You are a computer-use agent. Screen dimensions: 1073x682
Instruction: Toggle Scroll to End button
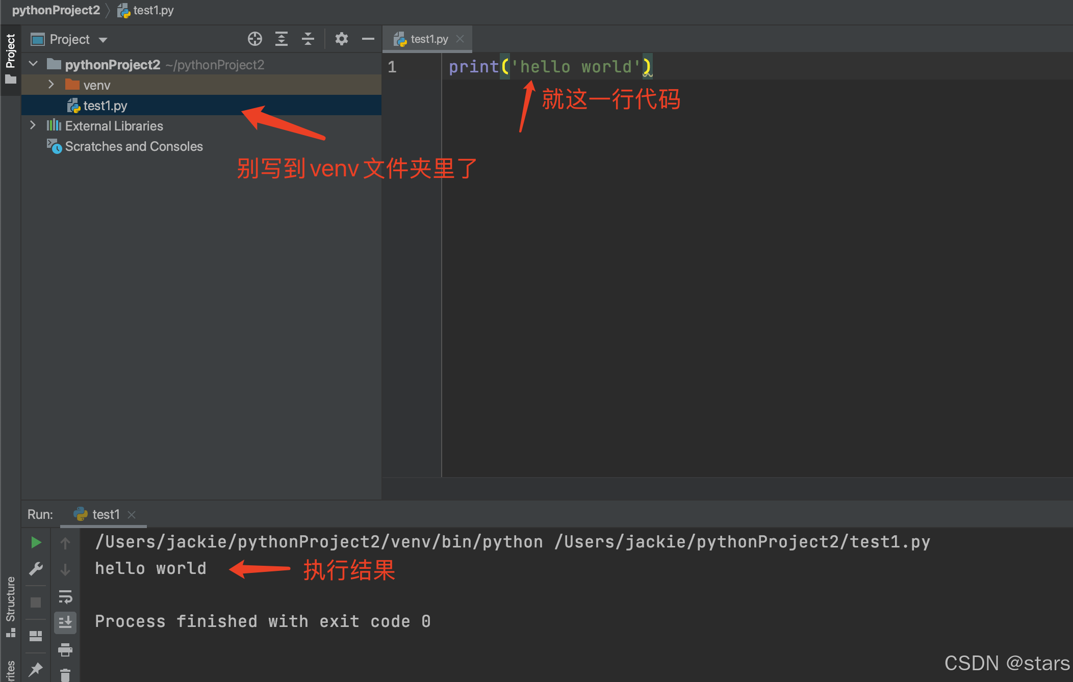tap(65, 622)
